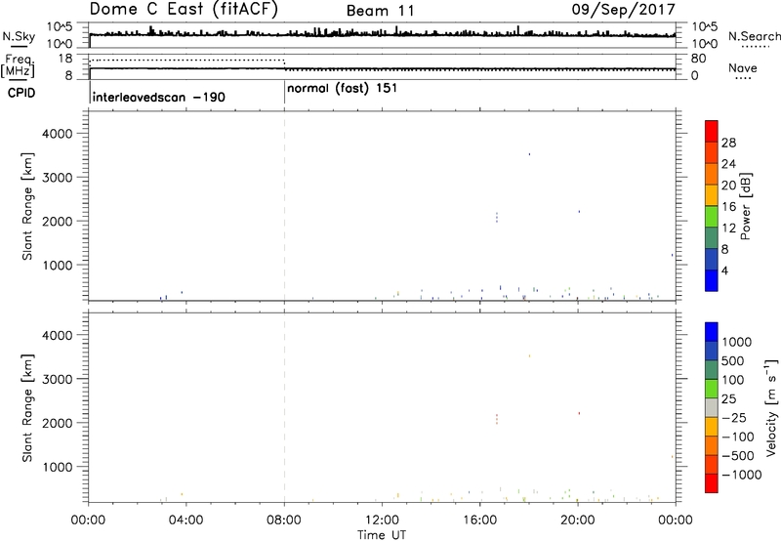Click the '08:00' time axis tick label
Image resolution: width=781 pixels, height=541 pixels.
[x=284, y=520]
